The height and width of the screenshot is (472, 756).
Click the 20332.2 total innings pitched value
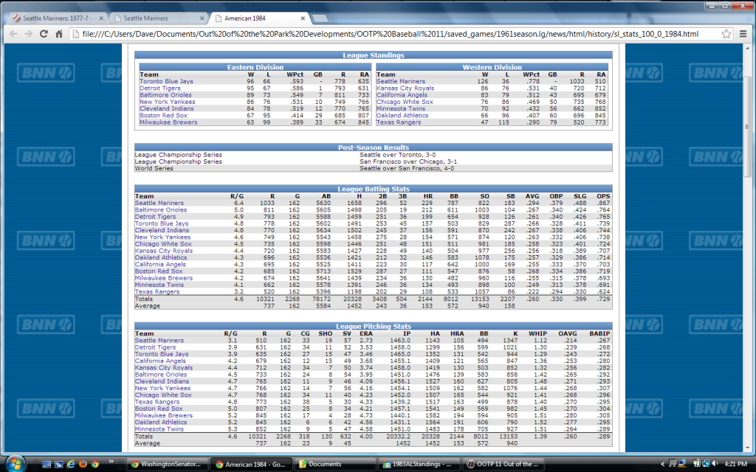click(398, 437)
